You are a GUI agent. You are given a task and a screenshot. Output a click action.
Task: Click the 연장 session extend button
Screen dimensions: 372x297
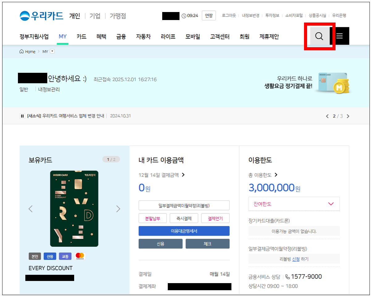[x=209, y=16]
